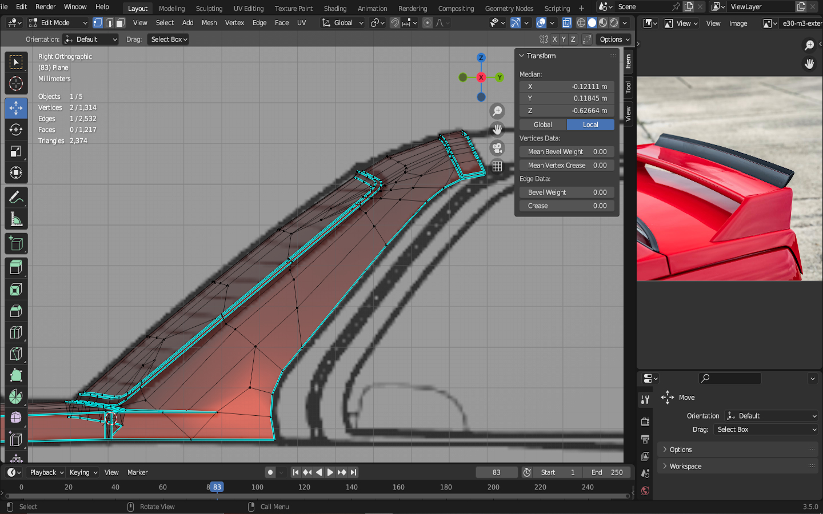Switch transform to Global coordinates
Viewport: 823px width, 514px height.
pos(542,125)
